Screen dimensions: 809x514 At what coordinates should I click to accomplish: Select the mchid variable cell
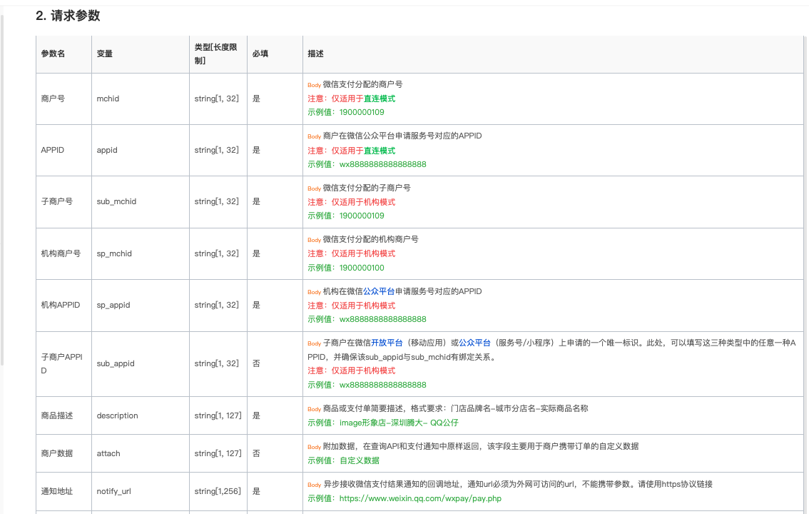coord(141,99)
